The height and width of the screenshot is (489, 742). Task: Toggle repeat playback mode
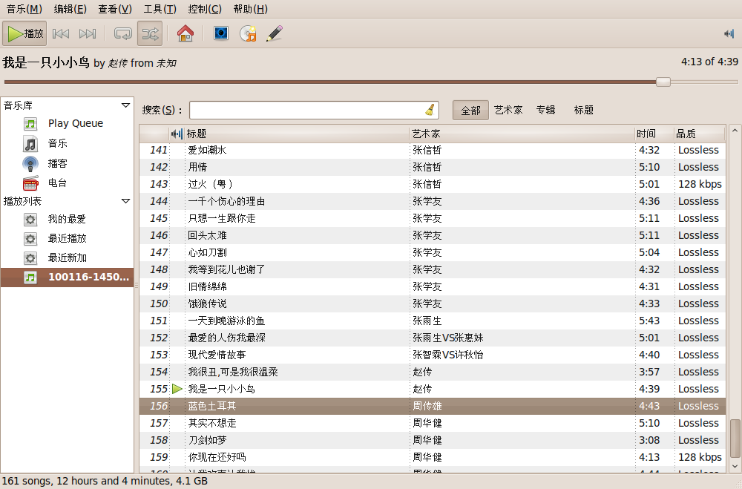[123, 33]
